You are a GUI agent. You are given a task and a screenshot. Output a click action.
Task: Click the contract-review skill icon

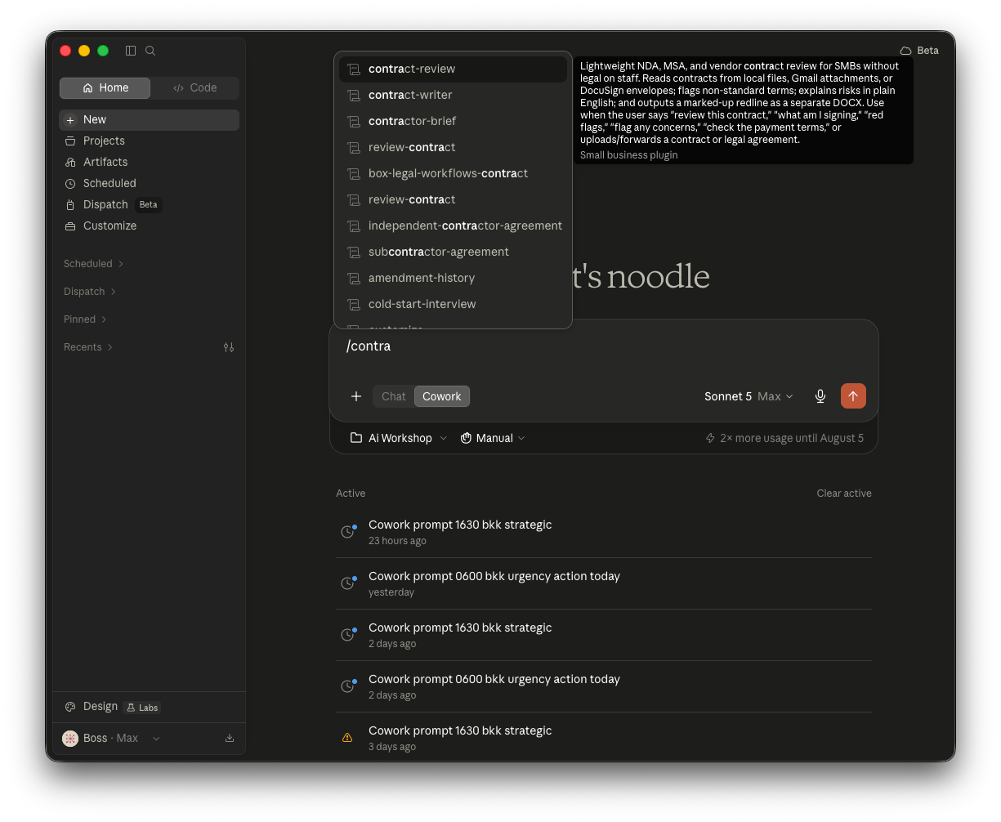(354, 69)
